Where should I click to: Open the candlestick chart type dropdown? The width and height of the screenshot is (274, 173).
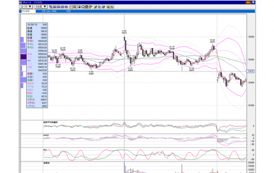[26, 7]
